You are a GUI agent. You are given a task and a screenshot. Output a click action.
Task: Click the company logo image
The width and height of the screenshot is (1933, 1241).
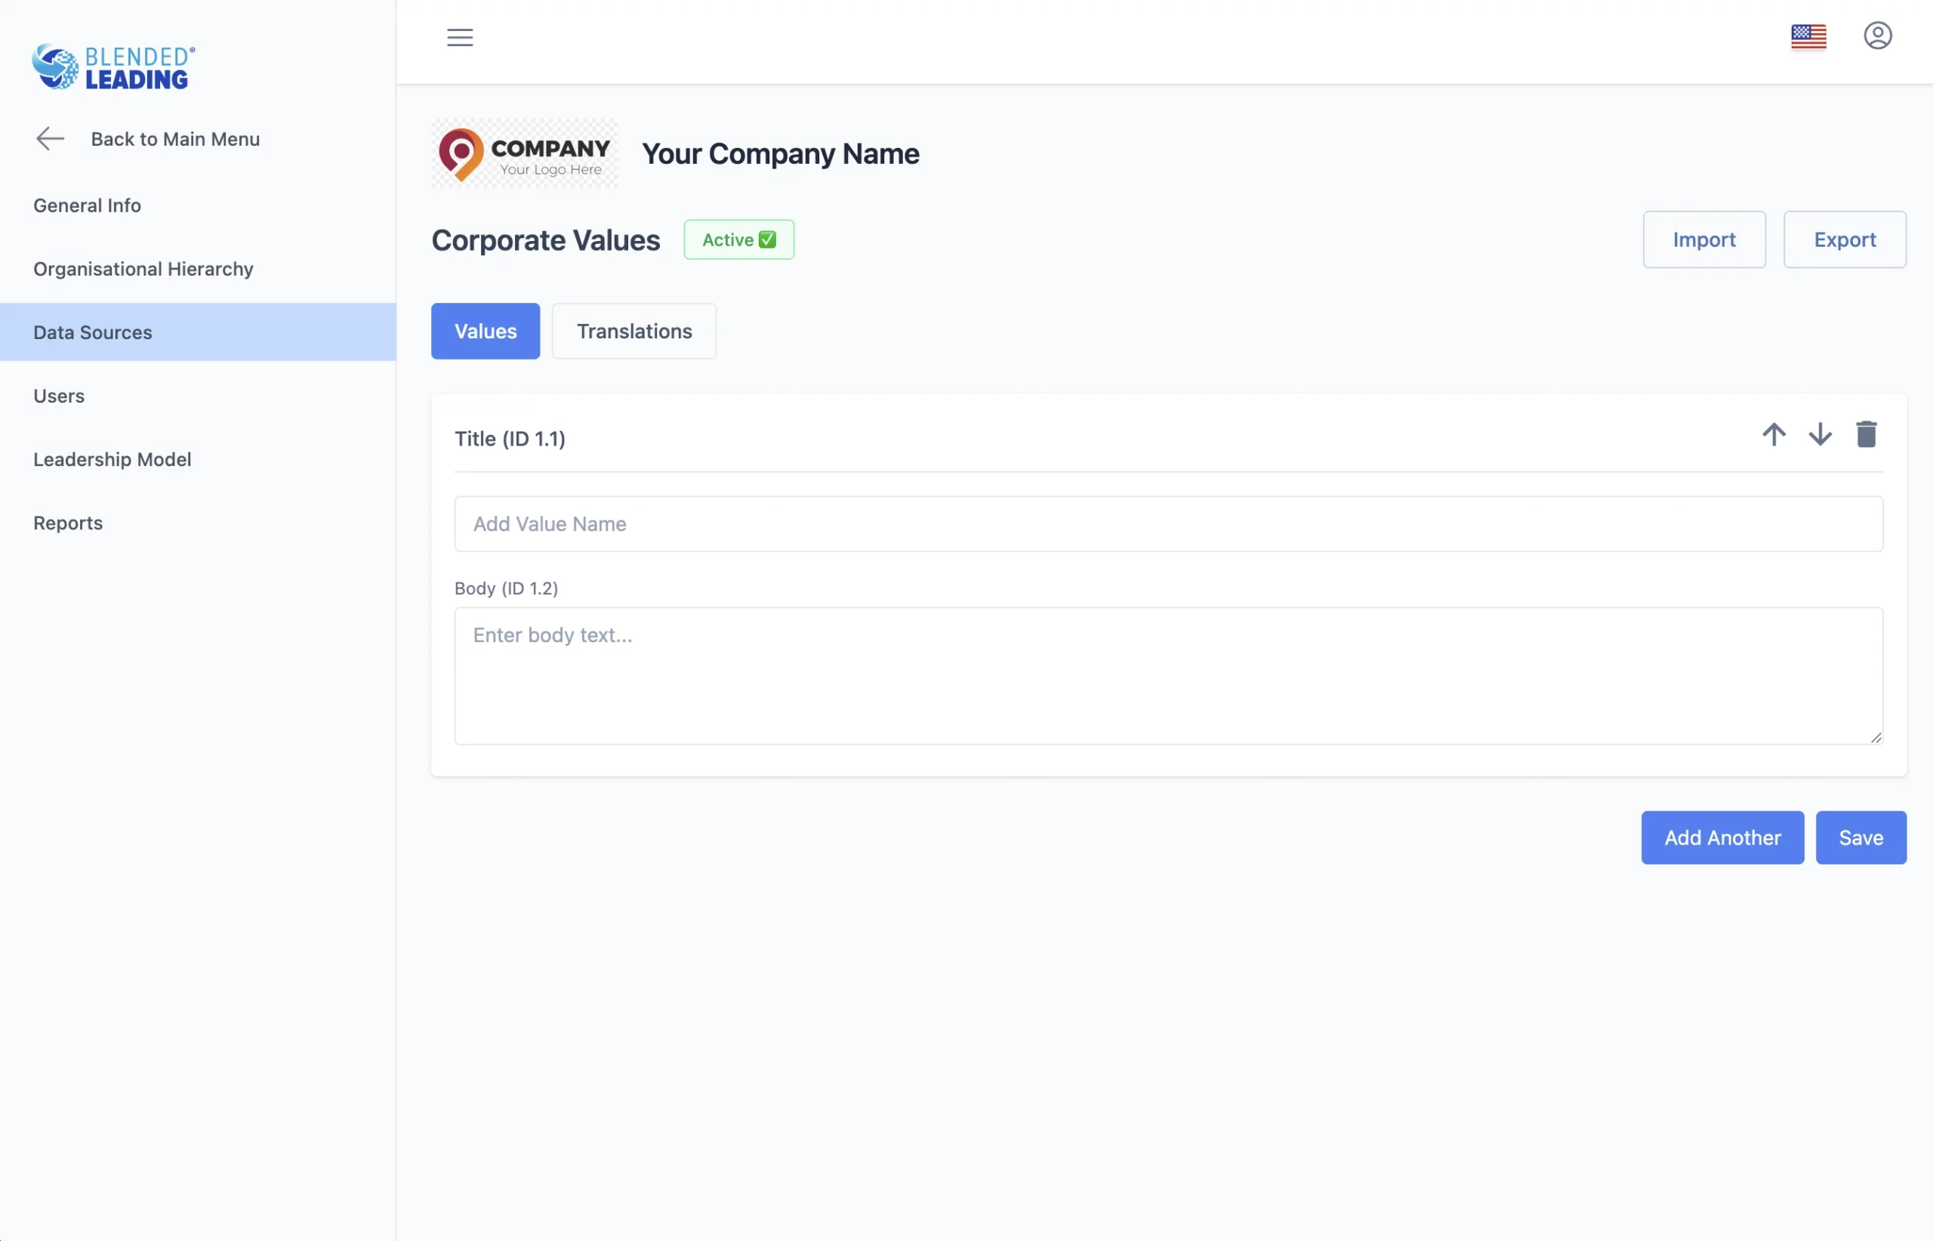[x=524, y=153]
